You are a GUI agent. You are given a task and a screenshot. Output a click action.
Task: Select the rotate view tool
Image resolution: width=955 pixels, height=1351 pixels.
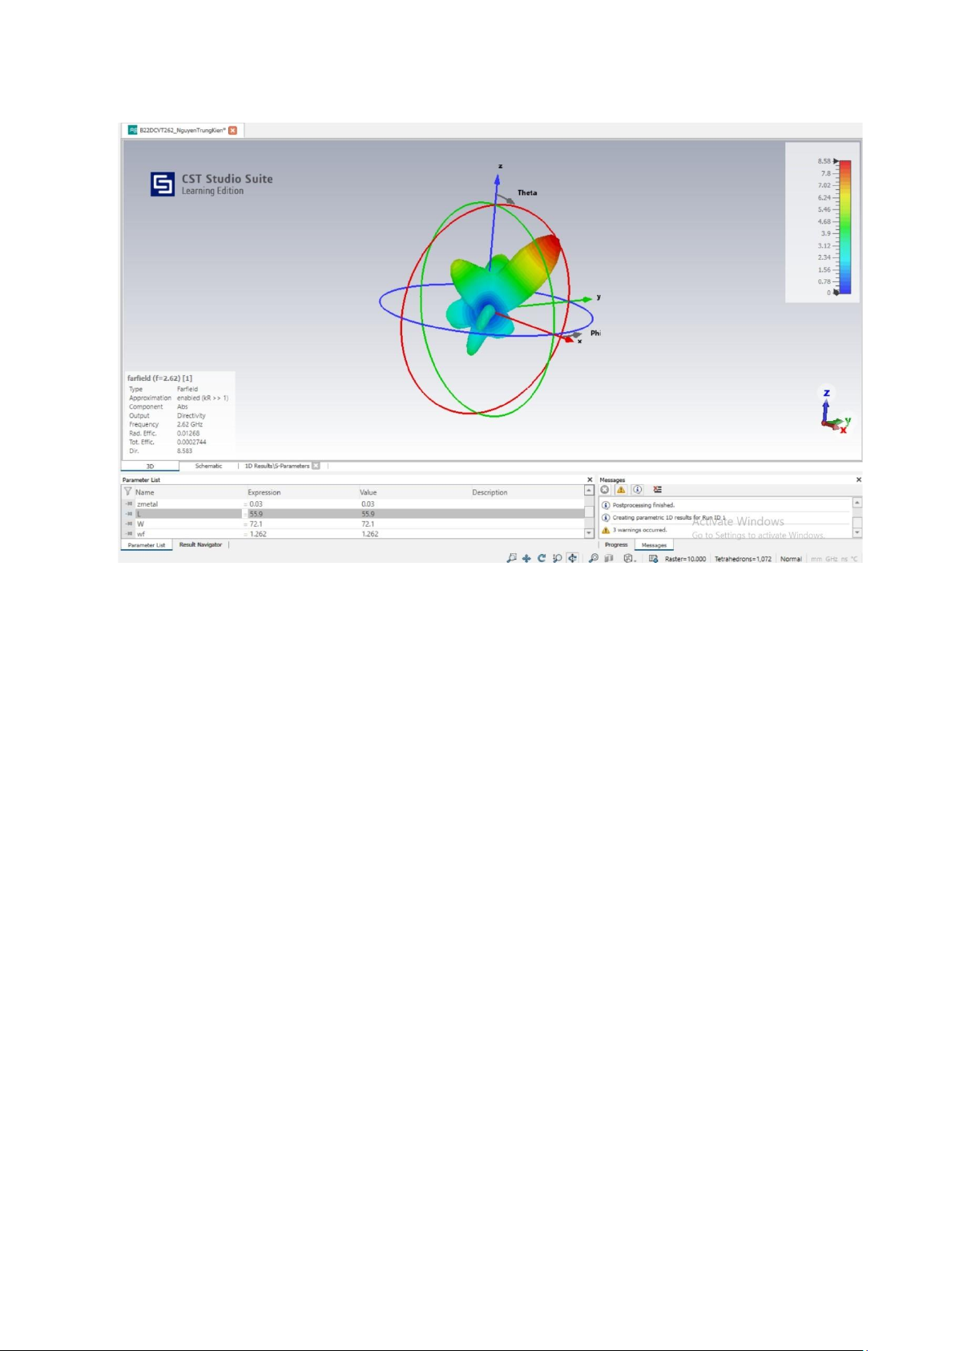point(542,558)
